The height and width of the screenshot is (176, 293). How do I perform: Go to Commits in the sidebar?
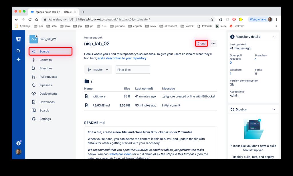[50, 60]
